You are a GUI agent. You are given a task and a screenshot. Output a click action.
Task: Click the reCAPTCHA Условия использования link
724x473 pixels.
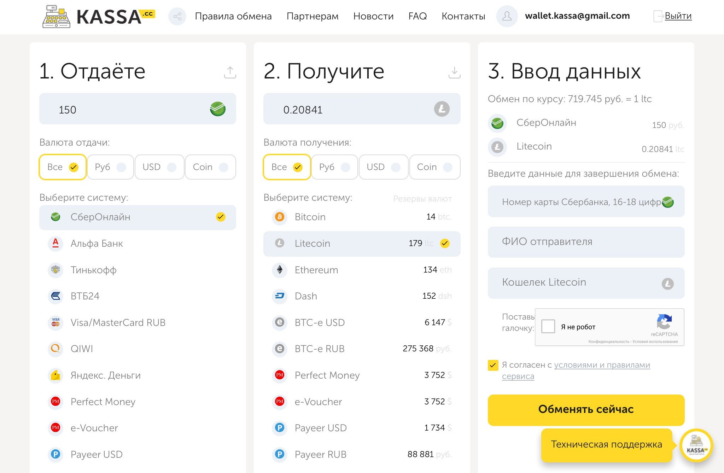(x=655, y=341)
